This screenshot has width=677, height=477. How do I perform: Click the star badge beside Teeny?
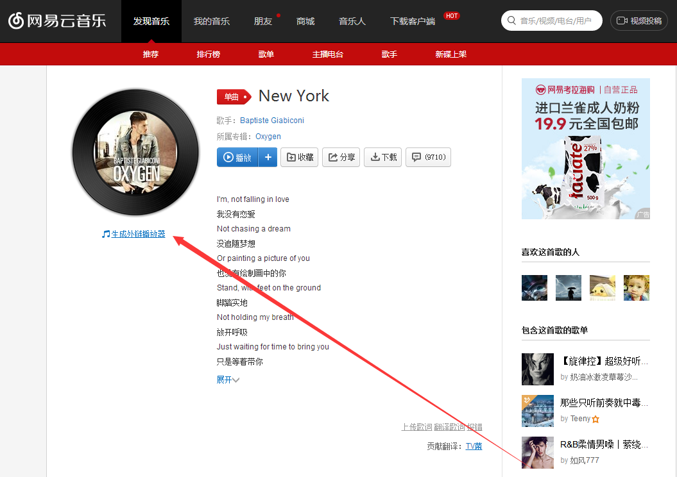[x=596, y=419]
